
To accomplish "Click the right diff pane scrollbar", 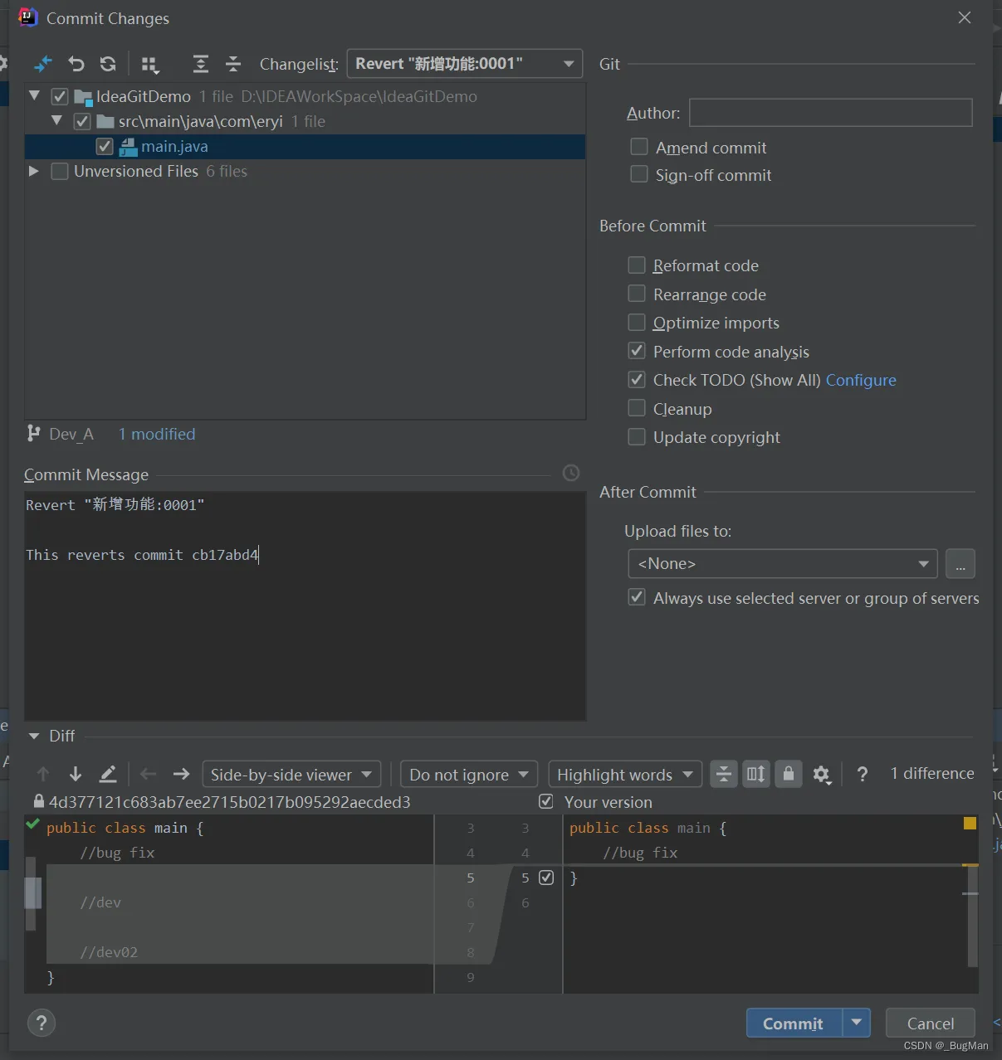I will (972, 916).
